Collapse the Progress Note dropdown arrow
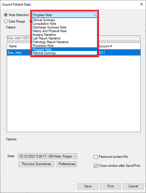The width and height of the screenshot is (146, 193). click(95, 15)
